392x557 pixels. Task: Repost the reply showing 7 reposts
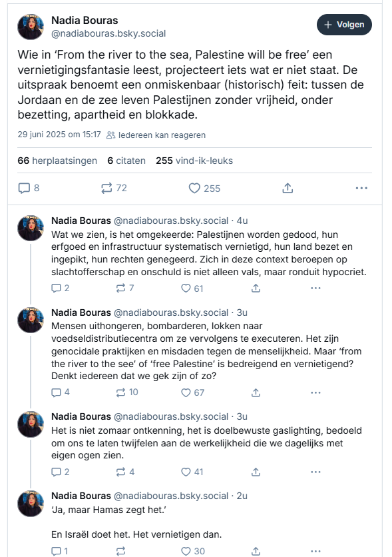tap(125, 288)
